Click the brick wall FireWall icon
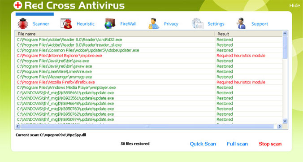Image resolution: width=303 pixels, height=162 pixels. pyautogui.click(x=110, y=24)
